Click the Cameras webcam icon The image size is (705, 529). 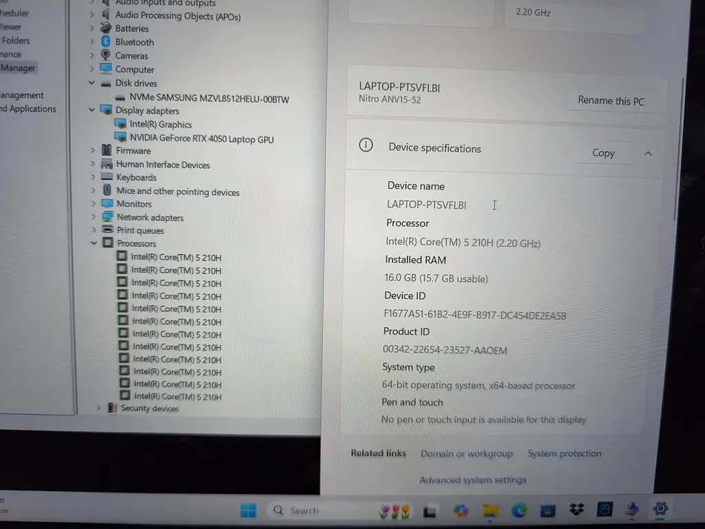pos(105,55)
